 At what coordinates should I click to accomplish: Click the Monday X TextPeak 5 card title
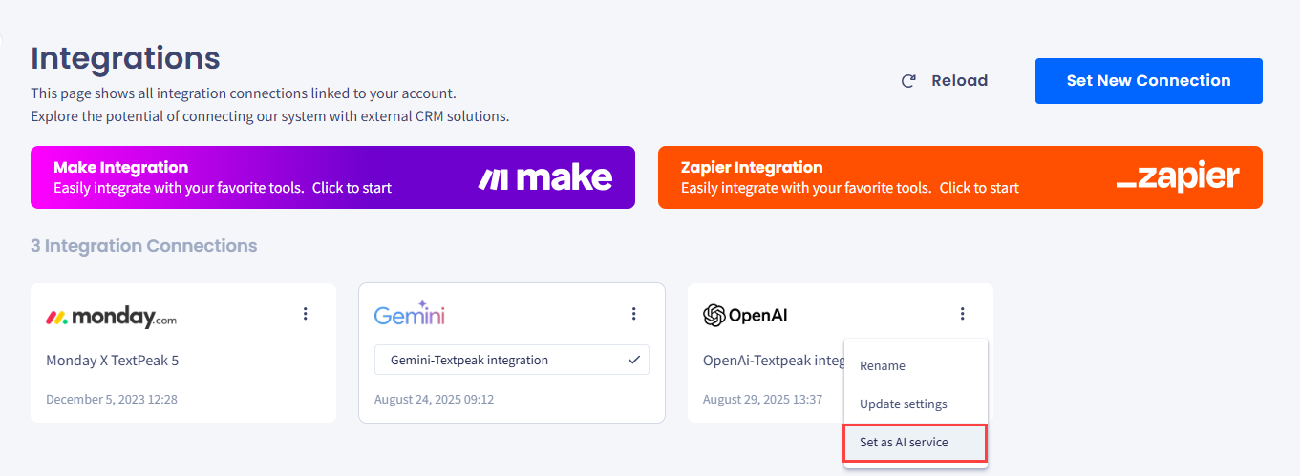click(x=113, y=361)
